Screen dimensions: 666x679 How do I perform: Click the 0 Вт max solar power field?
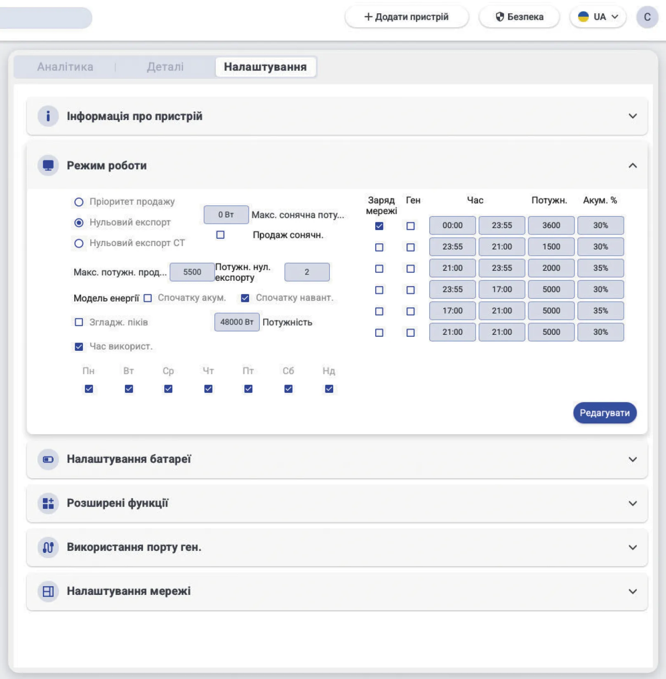click(x=226, y=215)
